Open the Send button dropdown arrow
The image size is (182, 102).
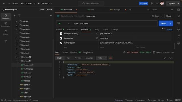[x=171, y=23]
